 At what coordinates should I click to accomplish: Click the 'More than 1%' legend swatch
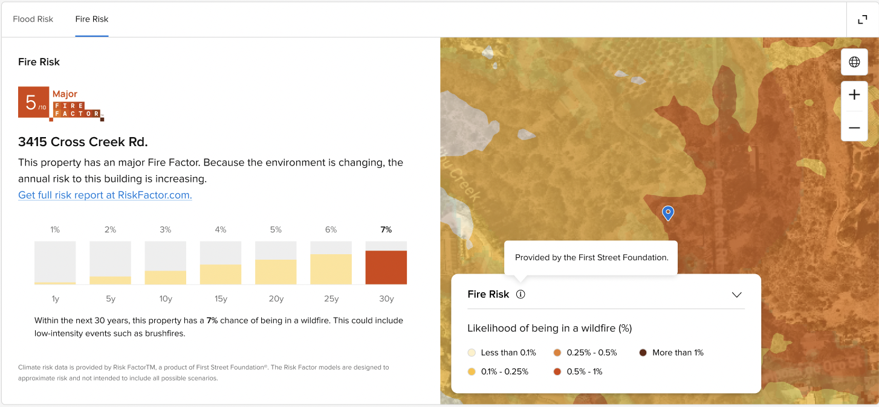pyautogui.click(x=643, y=353)
